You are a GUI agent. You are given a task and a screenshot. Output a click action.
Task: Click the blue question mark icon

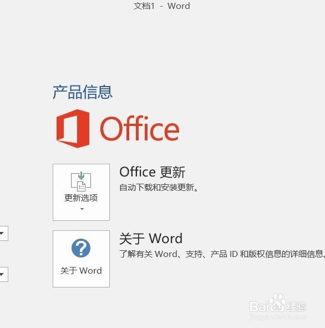pyautogui.click(x=81, y=248)
